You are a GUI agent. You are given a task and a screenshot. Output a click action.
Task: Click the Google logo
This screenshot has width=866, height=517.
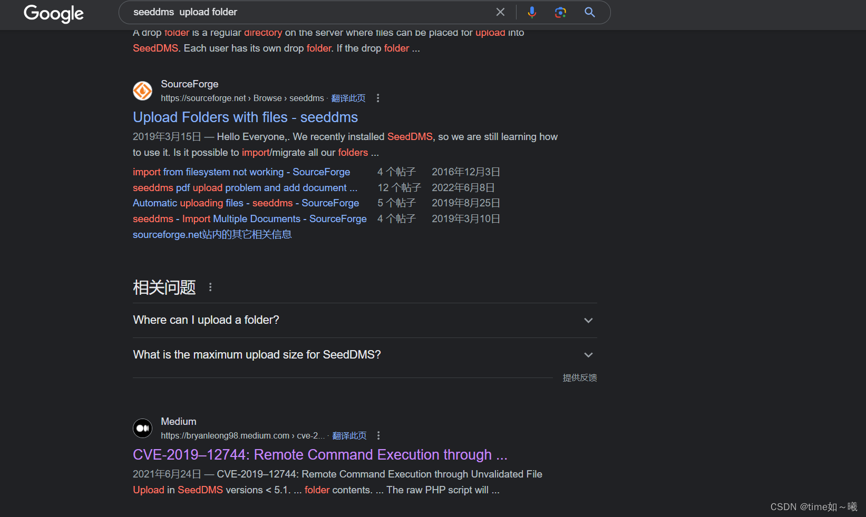pyautogui.click(x=54, y=13)
